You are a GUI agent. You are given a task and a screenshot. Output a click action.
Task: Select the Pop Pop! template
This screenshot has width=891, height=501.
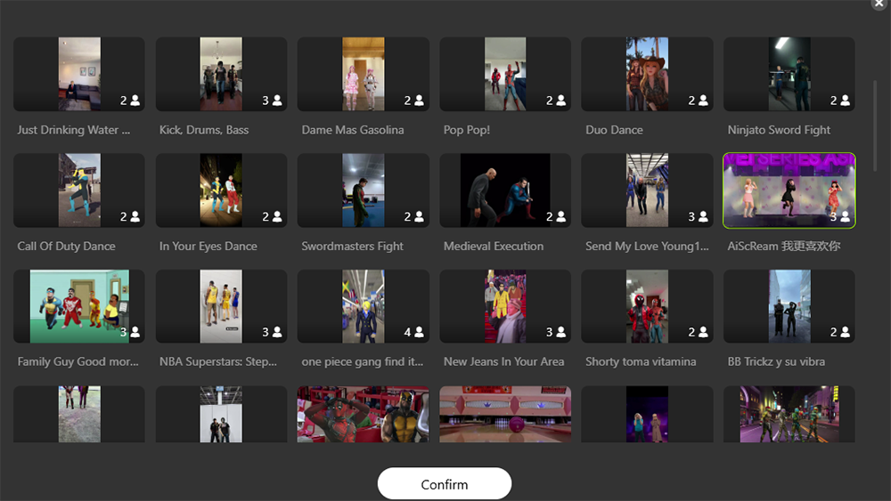point(505,74)
